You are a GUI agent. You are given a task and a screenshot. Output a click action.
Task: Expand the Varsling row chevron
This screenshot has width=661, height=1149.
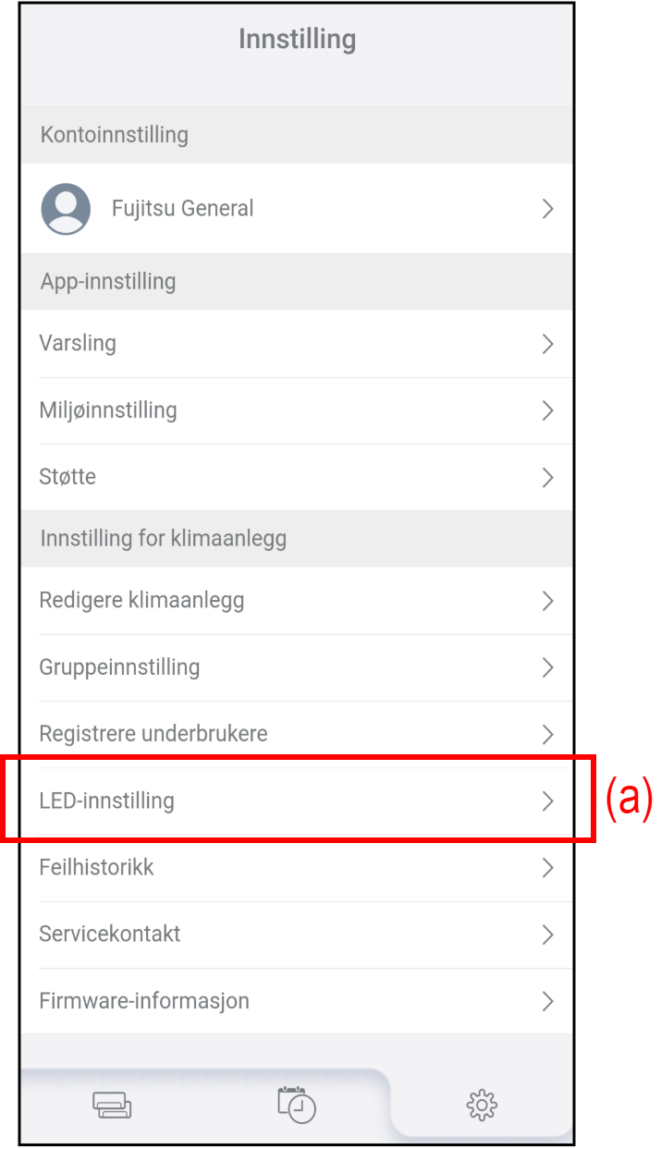[x=547, y=344]
